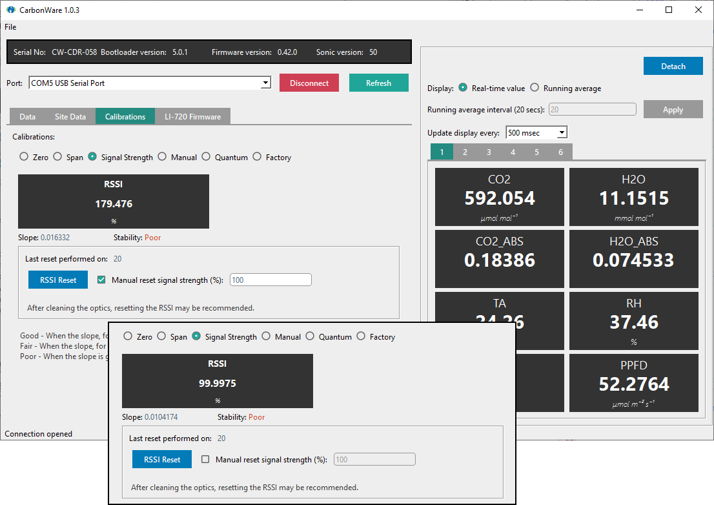Close the CarbonWare window
This screenshot has width=714, height=505.
point(698,10)
